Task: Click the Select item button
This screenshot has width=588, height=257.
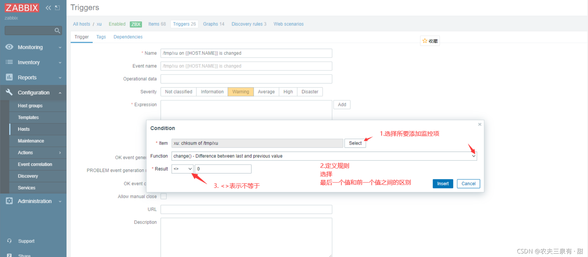Action: 355,143
